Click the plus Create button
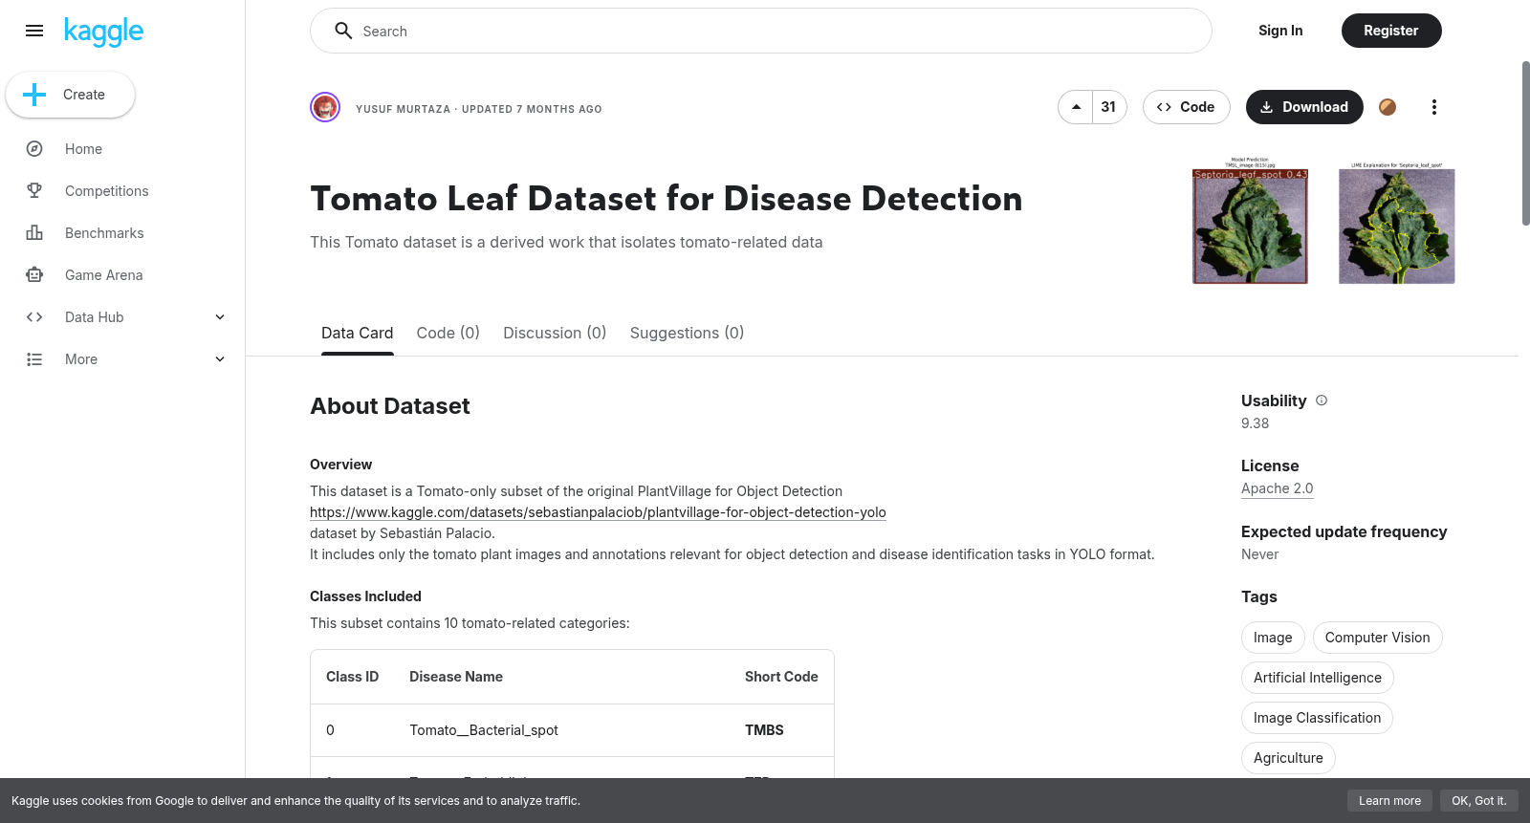This screenshot has width=1530, height=823. (x=70, y=95)
